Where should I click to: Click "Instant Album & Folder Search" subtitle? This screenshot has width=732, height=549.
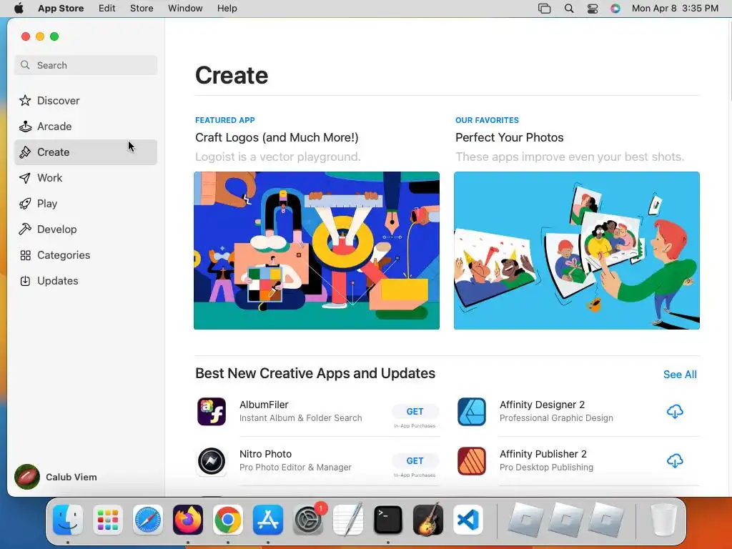tap(301, 417)
